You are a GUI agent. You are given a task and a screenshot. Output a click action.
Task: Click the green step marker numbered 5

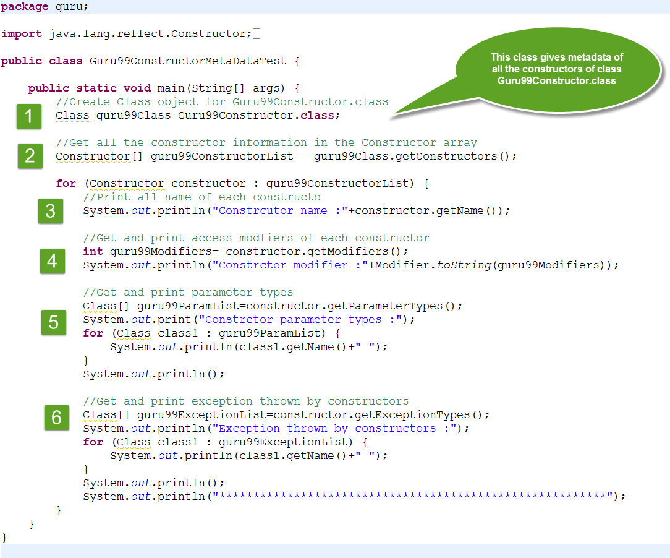click(x=53, y=322)
